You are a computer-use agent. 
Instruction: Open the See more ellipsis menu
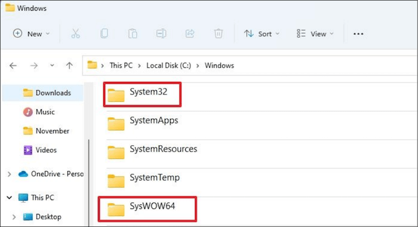tap(358, 34)
